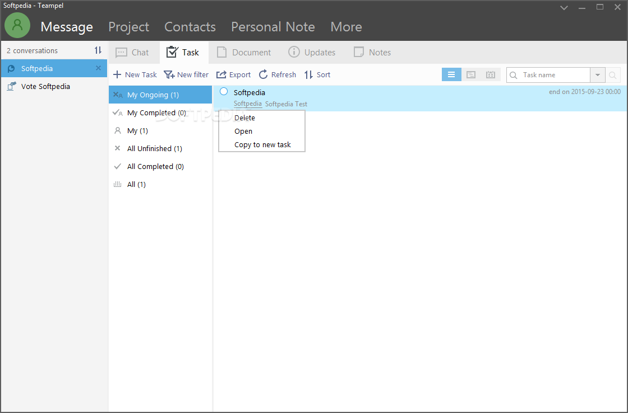The width and height of the screenshot is (628, 413).
Task: Click the magnifier search button
Action: (x=613, y=75)
